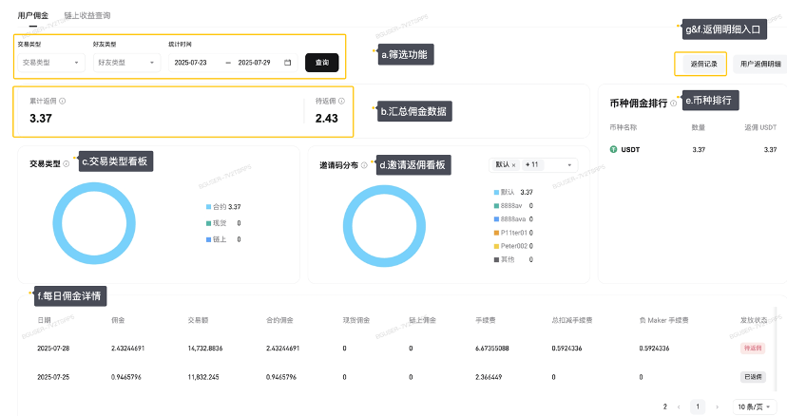Open the 用户返佣明细 button
The width and height of the screenshot is (787, 416).
coord(760,65)
